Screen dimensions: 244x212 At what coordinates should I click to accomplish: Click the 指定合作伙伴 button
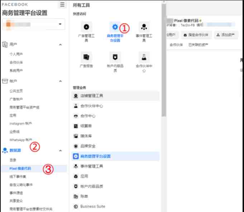pos(196,35)
